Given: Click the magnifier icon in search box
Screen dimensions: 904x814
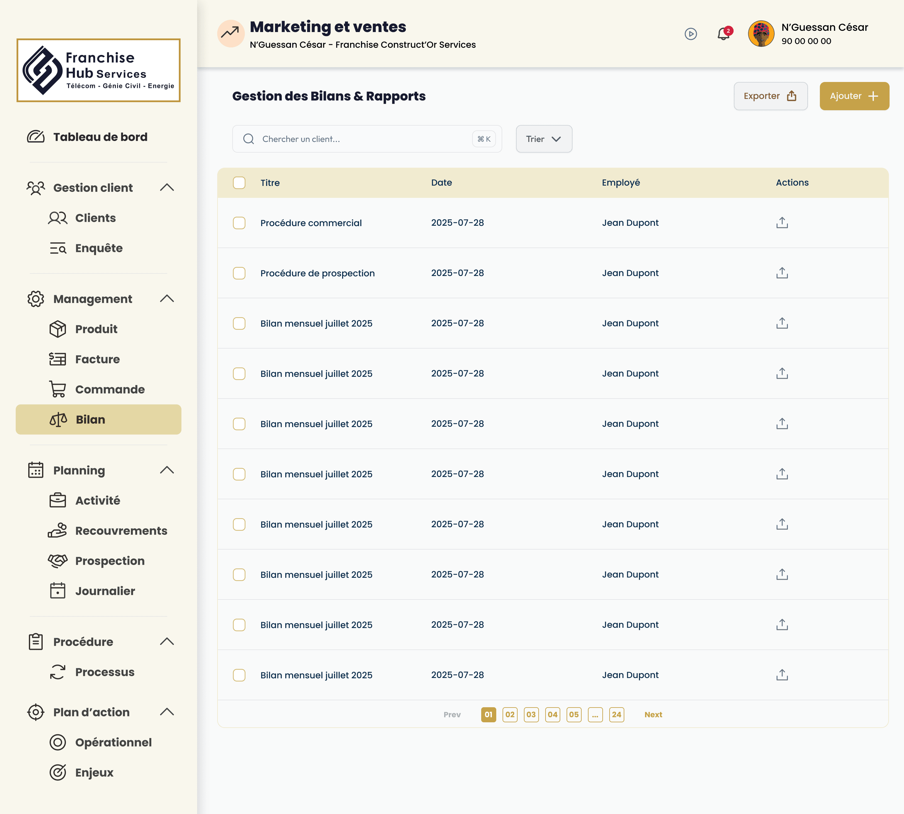Looking at the screenshot, I should point(249,139).
